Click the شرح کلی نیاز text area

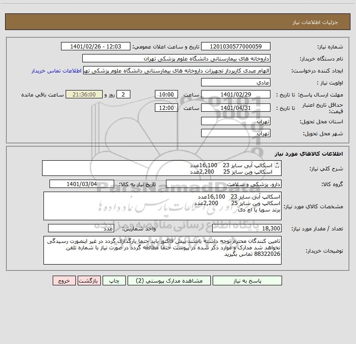pos(162,168)
